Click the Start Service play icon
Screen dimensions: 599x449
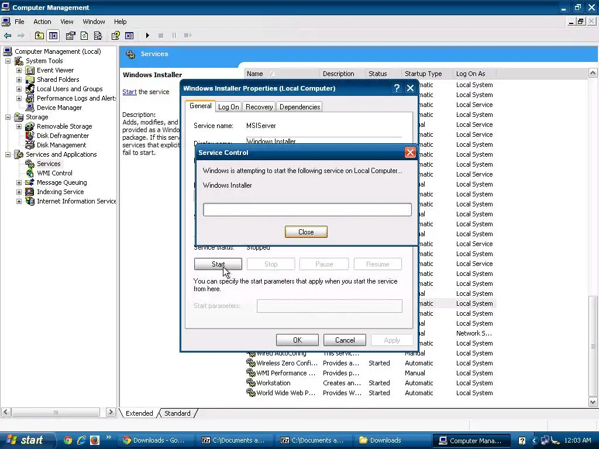147,36
